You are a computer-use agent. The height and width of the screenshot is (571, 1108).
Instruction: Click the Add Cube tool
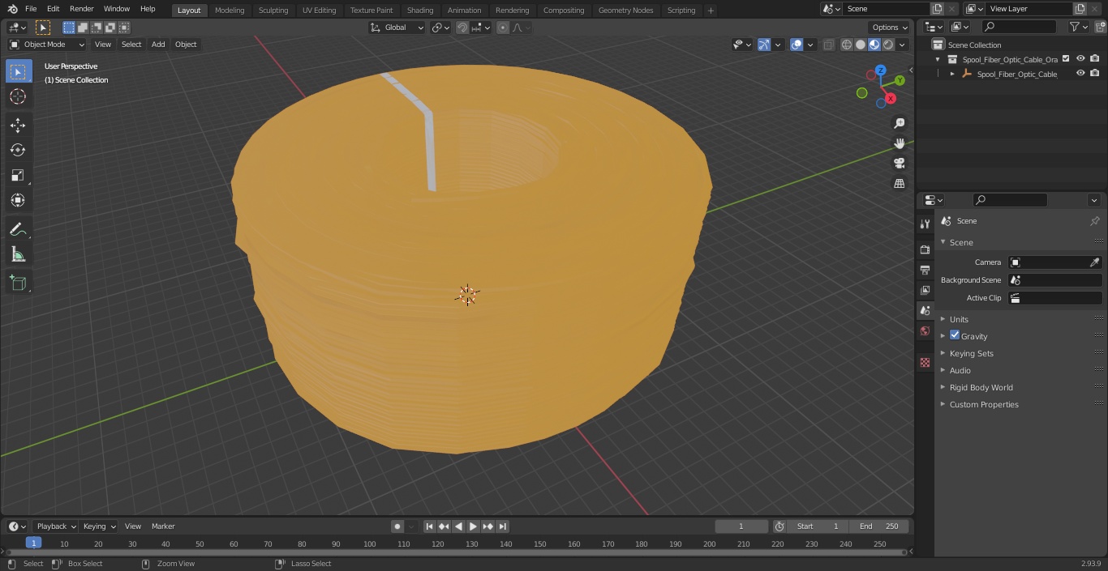pyautogui.click(x=18, y=283)
